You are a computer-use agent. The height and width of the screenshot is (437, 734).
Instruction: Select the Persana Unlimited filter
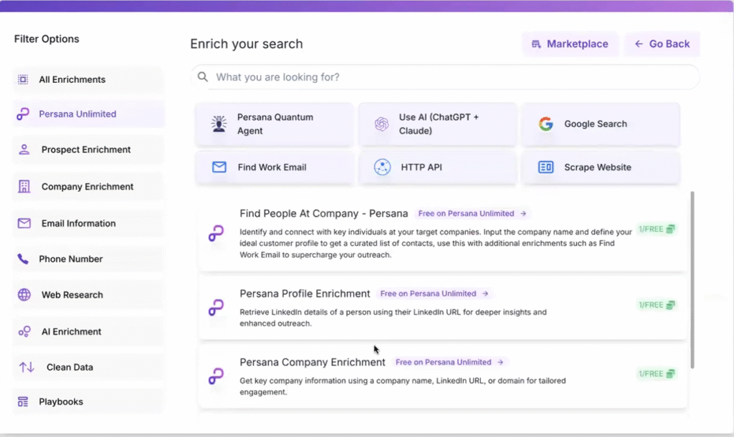pyautogui.click(x=88, y=114)
